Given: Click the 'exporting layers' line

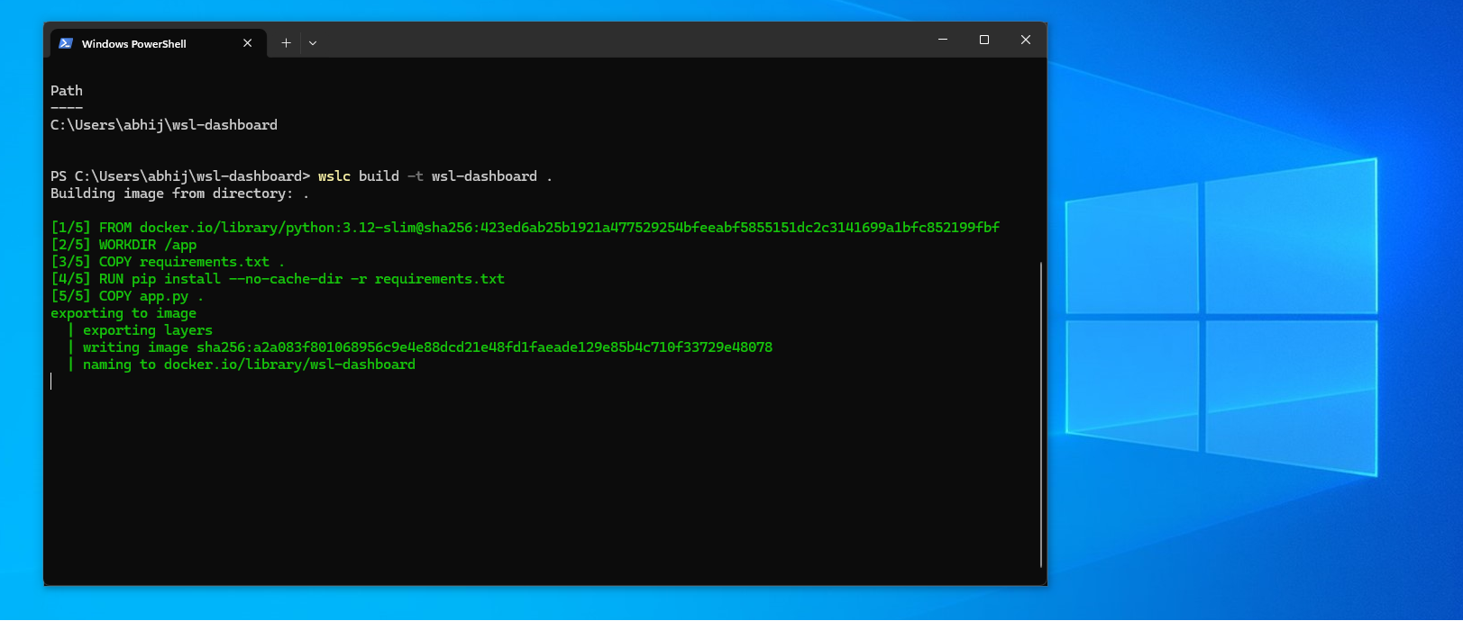Looking at the screenshot, I should pyautogui.click(x=148, y=330).
